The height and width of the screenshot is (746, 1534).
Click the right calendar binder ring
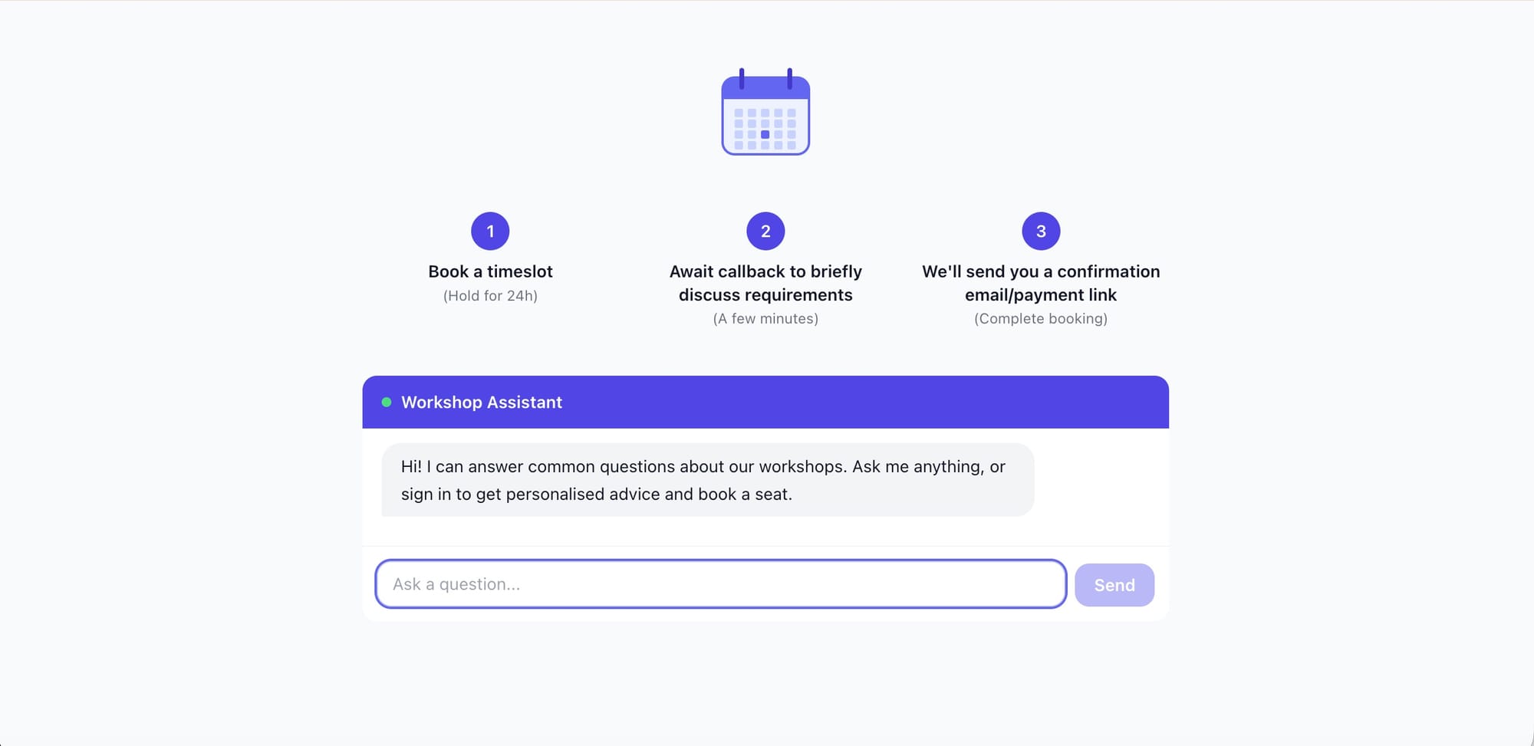[x=789, y=78]
